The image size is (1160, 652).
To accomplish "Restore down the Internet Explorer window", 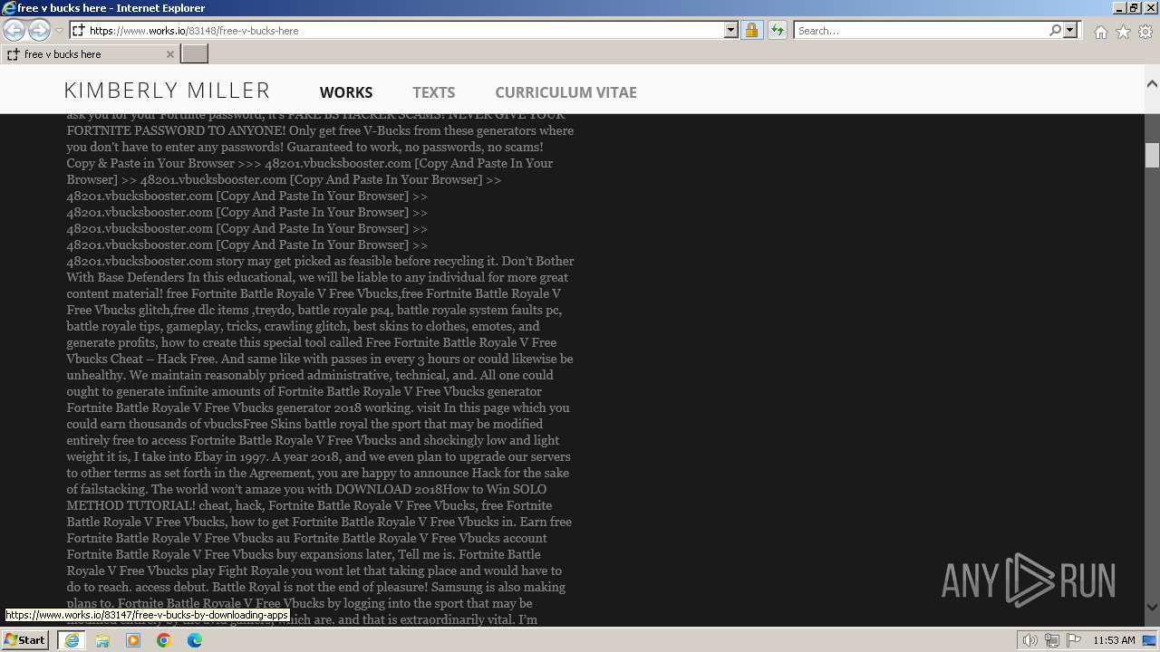I will [1133, 7].
